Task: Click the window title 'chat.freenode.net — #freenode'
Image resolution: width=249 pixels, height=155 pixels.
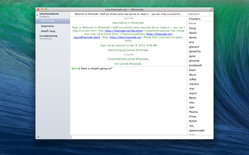Action: [124, 10]
